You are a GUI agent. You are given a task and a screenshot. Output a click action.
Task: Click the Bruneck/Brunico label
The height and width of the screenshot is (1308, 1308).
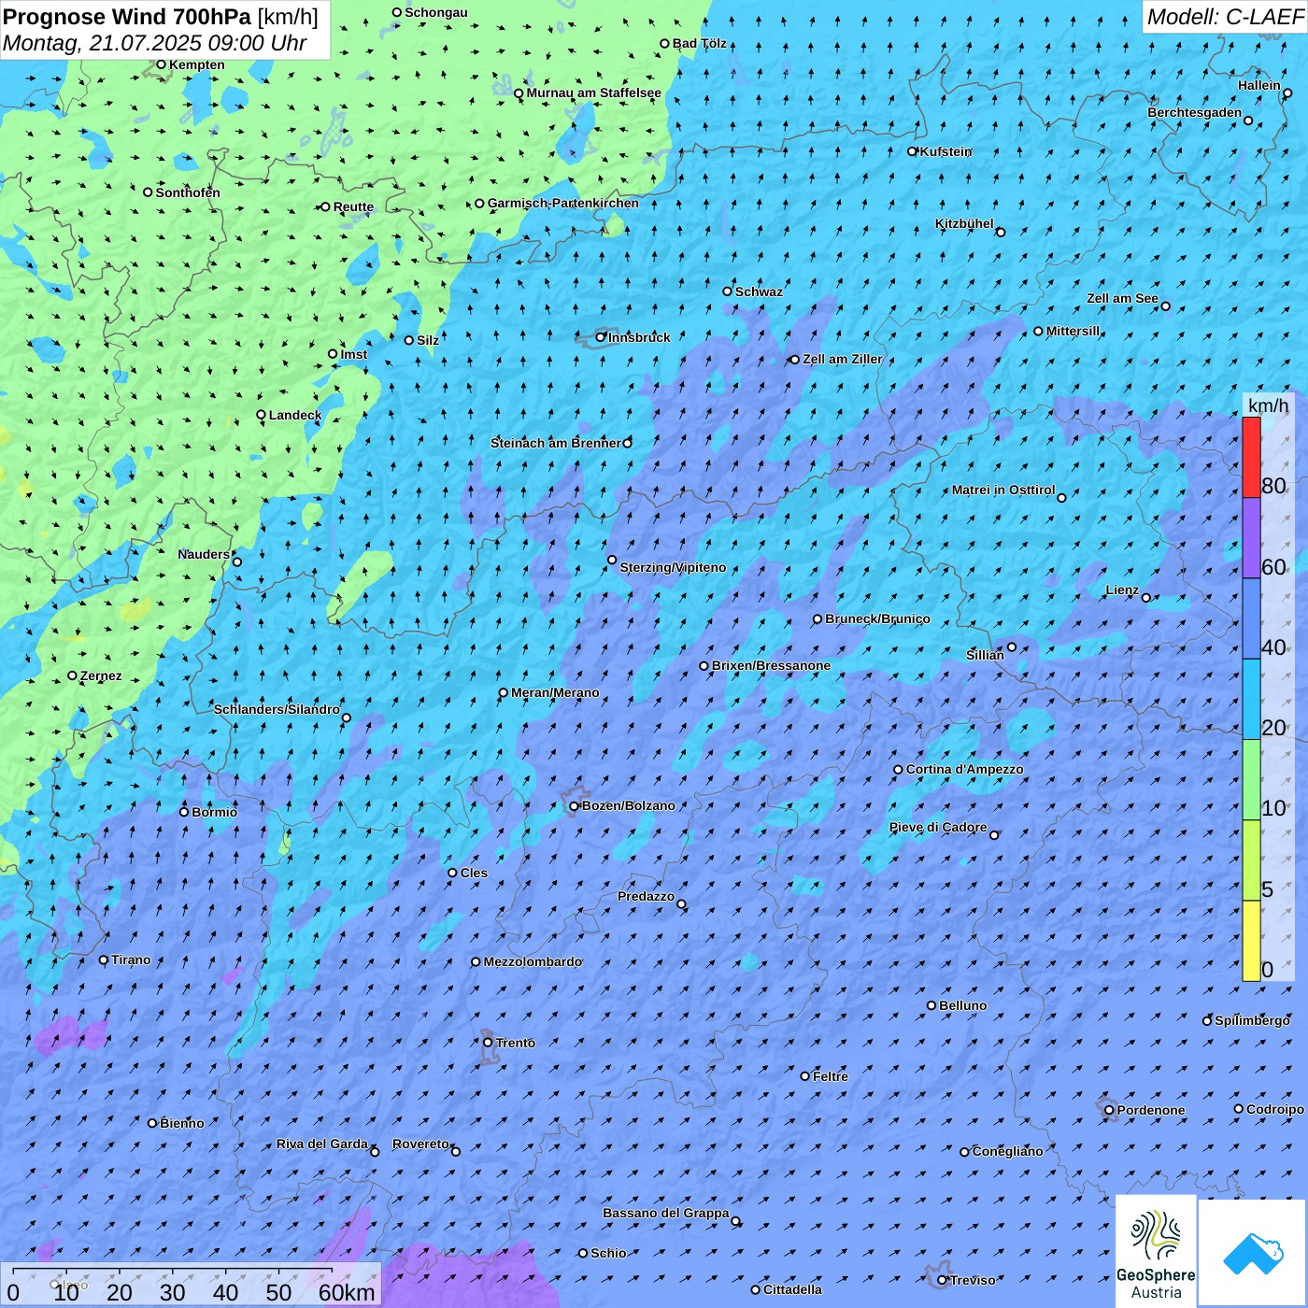click(877, 618)
